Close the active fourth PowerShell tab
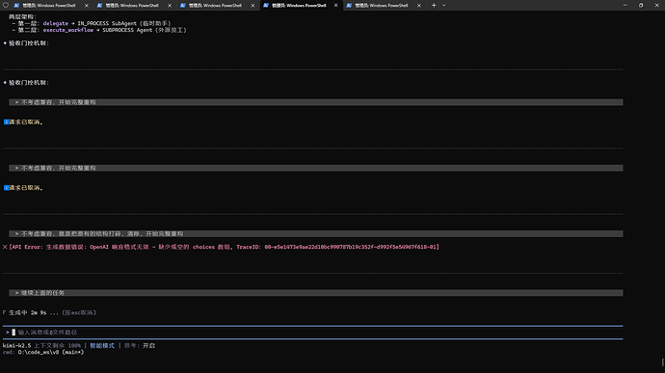The width and height of the screenshot is (665, 373). click(336, 6)
